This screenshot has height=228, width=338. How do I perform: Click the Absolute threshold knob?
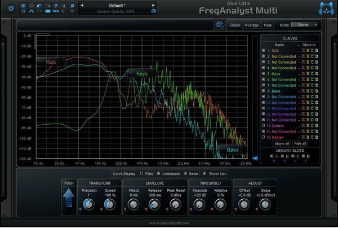pos(199,204)
